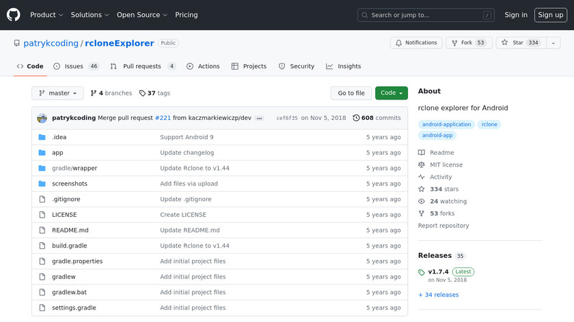
Task: Click the tags icon showing 37 tags
Action: pyautogui.click(x=142, y=93)
